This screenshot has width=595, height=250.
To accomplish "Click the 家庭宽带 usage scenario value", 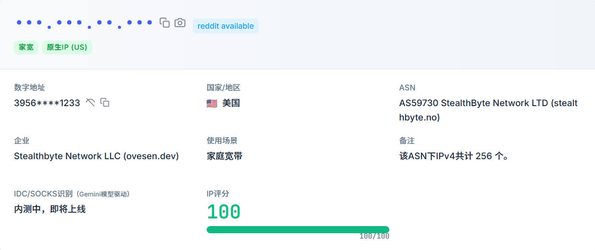I will point(224,156).
